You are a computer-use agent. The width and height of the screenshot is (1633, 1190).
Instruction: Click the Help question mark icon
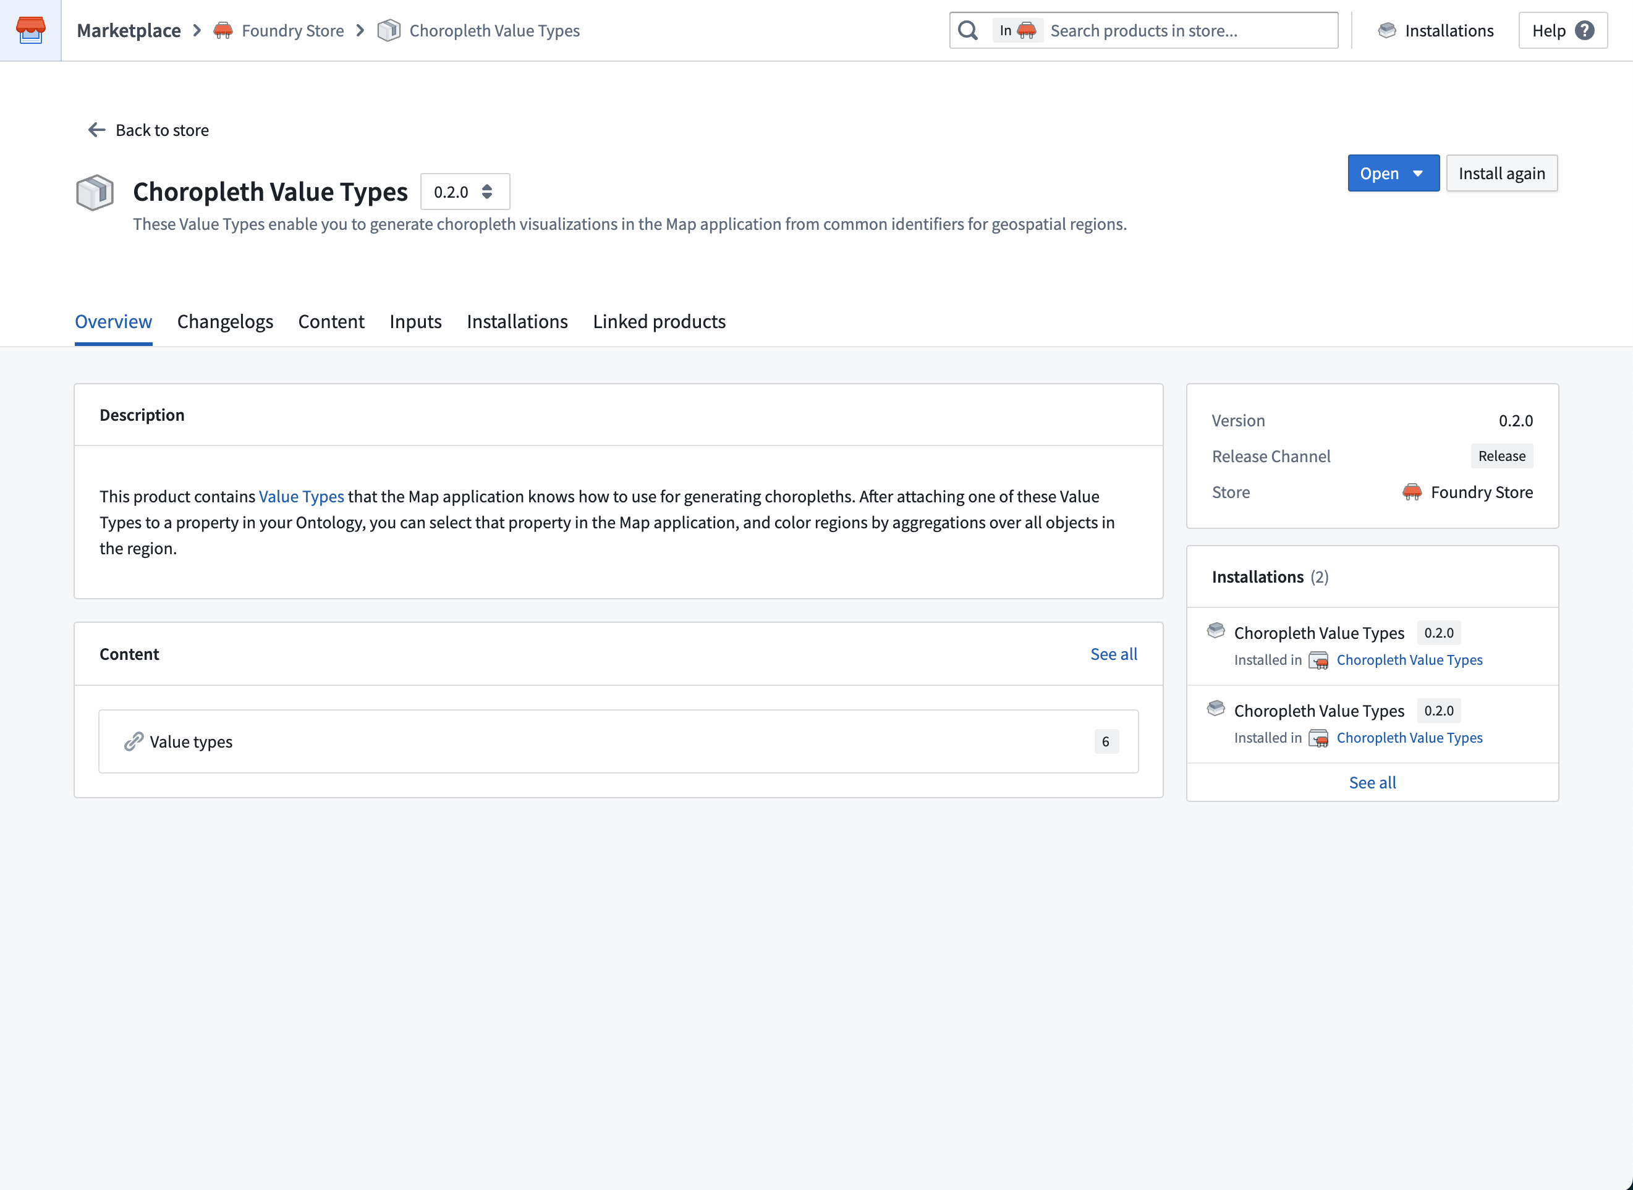1585,30
